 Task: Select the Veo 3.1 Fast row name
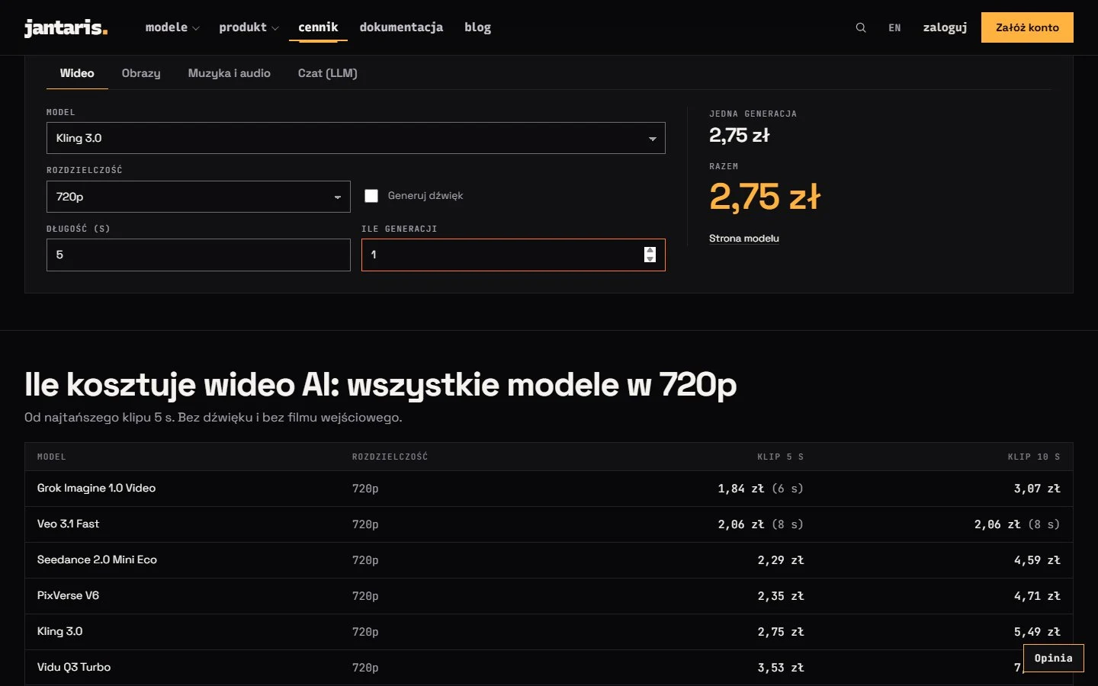[68, 524]
